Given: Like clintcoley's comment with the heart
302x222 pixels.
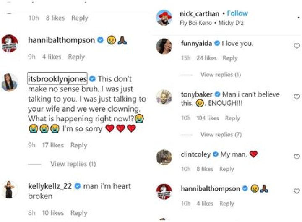Looking at the screenshot, I should pos(297,157).
